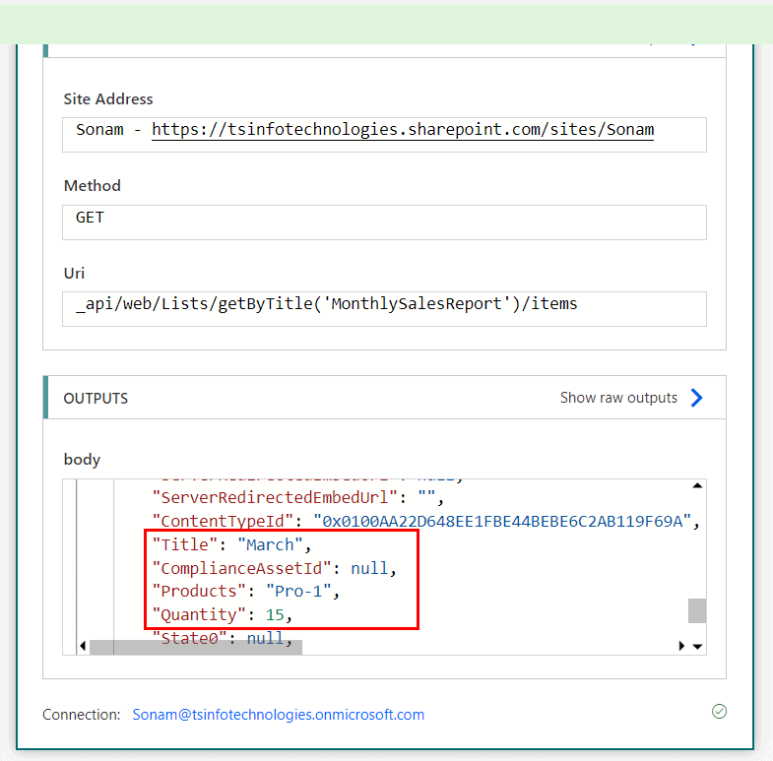This screenshot has width=773, height=761.
Task: Select the "ContentTypeId" value line
Action: [x=426, y=521]
